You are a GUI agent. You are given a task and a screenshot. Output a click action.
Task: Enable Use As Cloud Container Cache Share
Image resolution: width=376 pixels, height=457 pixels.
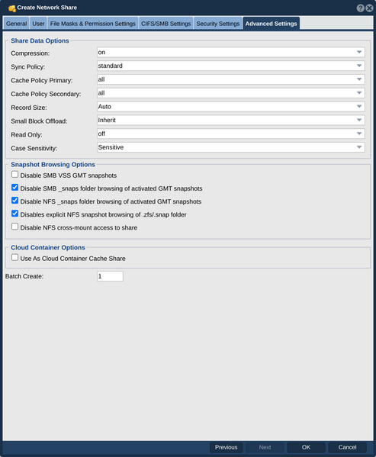(14, 258)
